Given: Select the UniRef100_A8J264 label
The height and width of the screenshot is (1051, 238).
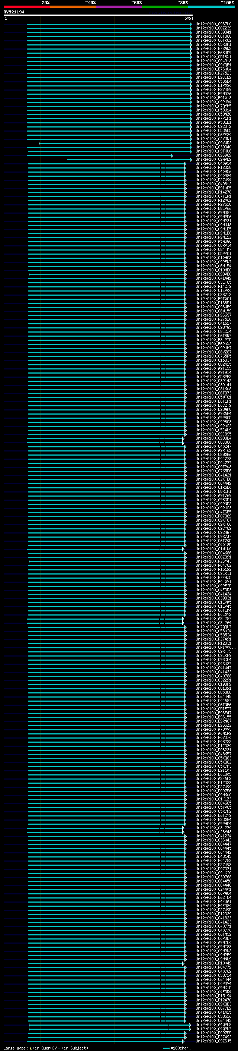Looking at the screenshot, I should 213,623.
